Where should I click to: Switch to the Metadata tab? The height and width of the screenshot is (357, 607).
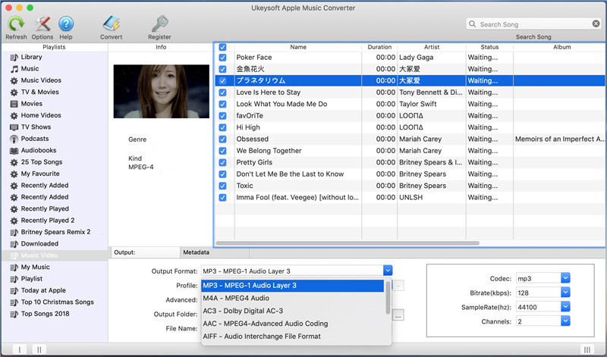click(215, 252)
